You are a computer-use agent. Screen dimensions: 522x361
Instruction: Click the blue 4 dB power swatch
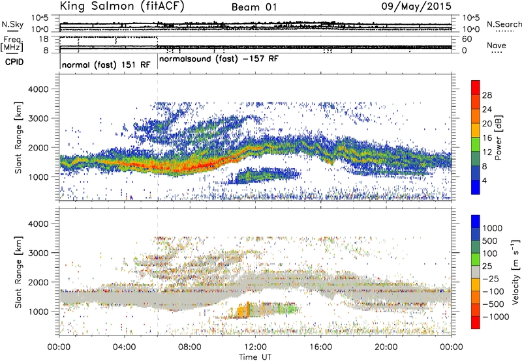click(x=476, y=187)
